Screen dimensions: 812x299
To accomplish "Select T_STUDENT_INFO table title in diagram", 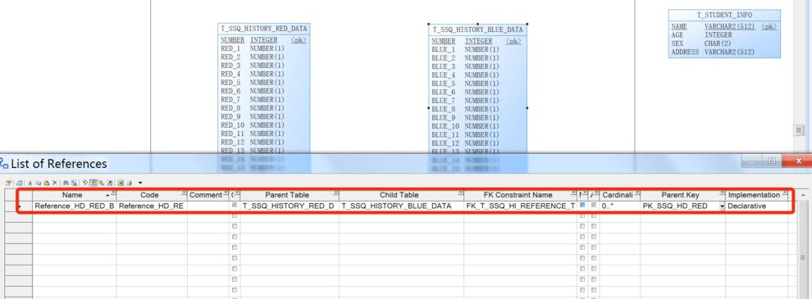I will click(x=724, y=15).
